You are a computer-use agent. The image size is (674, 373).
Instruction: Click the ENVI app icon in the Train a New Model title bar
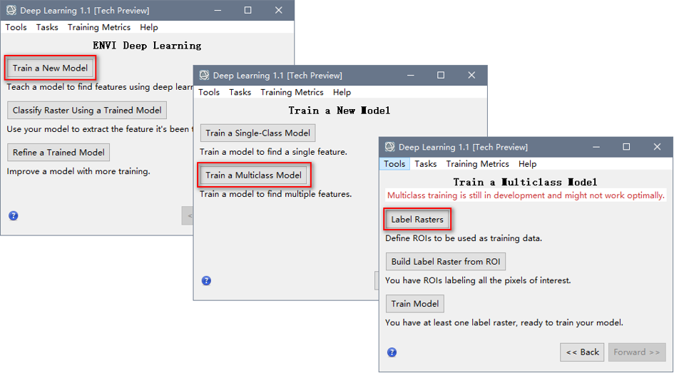click(x=204, y=75)
